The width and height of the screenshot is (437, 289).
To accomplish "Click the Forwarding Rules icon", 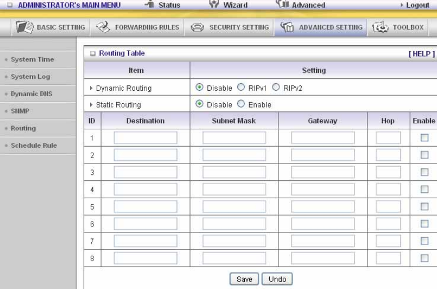I will (103, 27).
